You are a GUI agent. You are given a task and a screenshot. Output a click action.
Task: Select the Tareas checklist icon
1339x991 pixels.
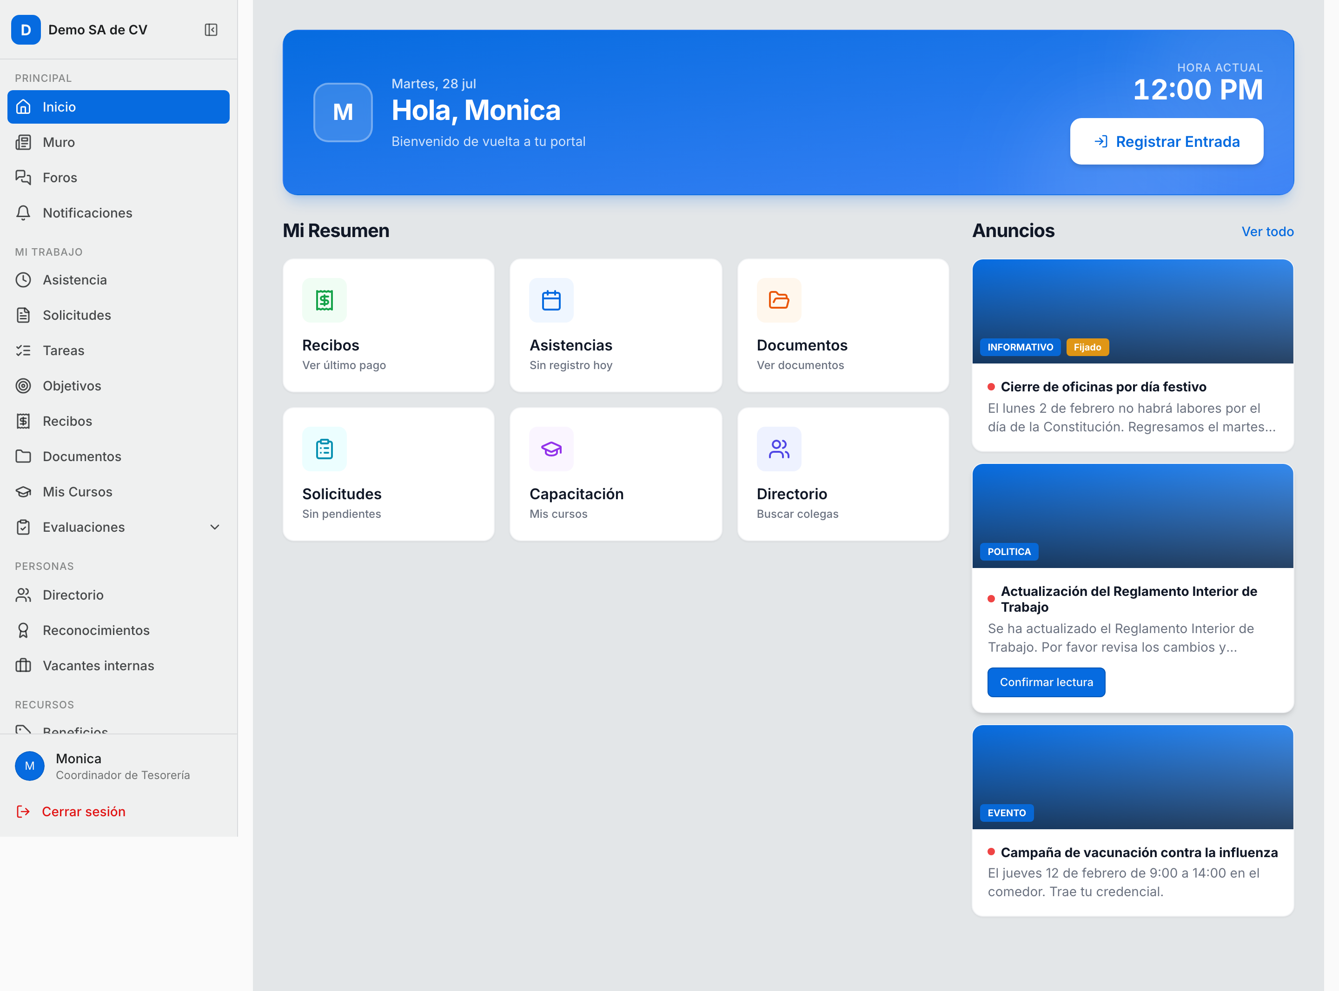[x=23, y=351]
